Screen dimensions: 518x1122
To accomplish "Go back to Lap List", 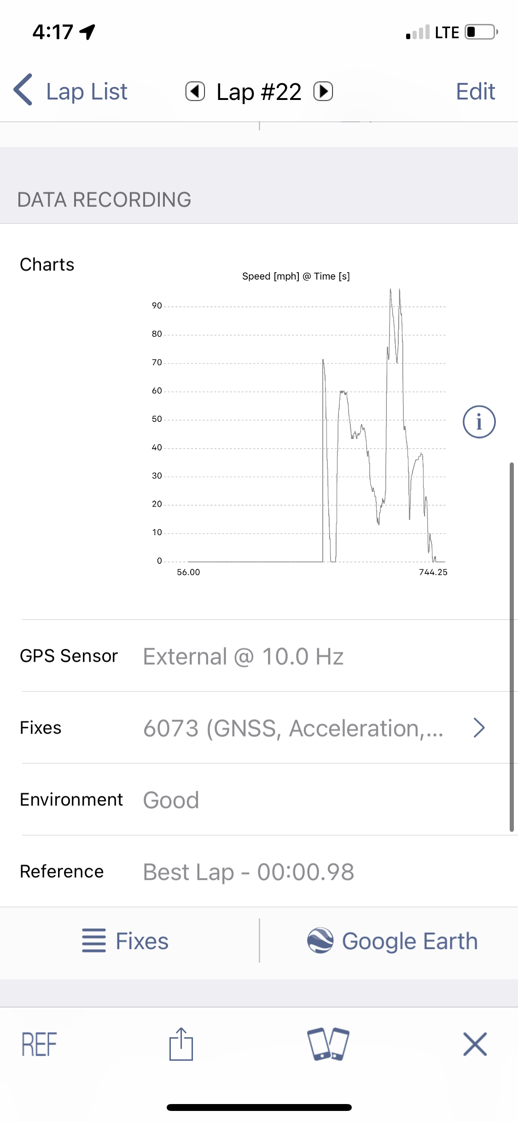I will tap(70, 91).
